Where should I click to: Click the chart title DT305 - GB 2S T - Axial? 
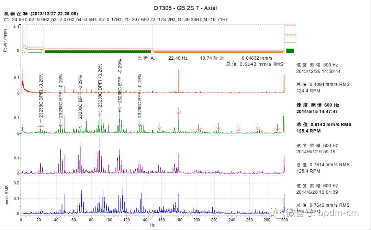[185, 8]
